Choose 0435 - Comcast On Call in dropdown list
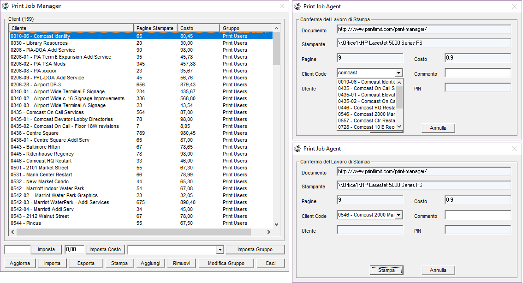Image resolution: width=523 pixels, height=283 pixels. (367, 89)
